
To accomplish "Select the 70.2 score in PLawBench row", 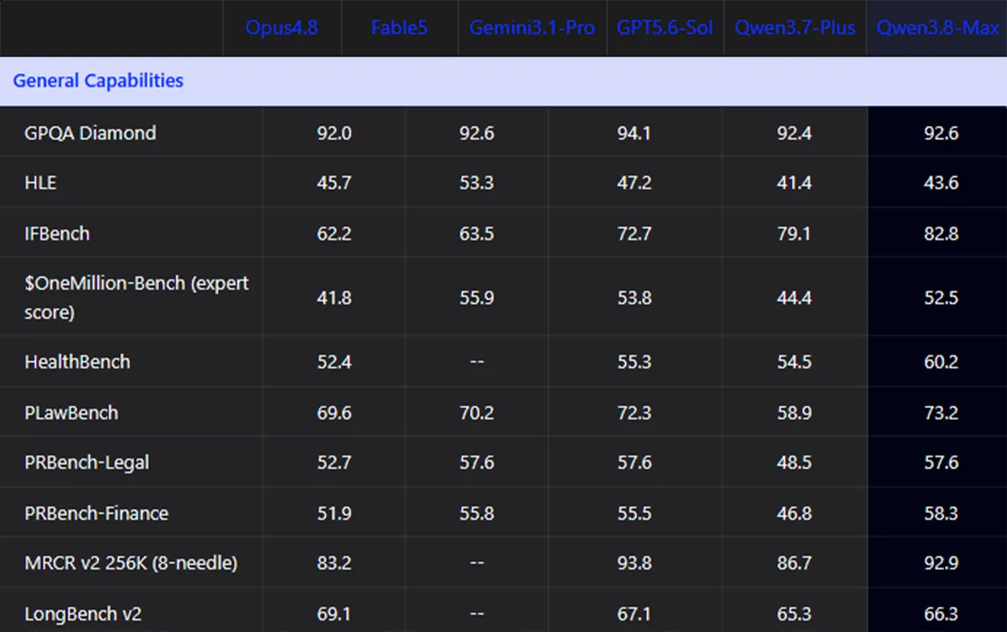I will tap(477, 413).
